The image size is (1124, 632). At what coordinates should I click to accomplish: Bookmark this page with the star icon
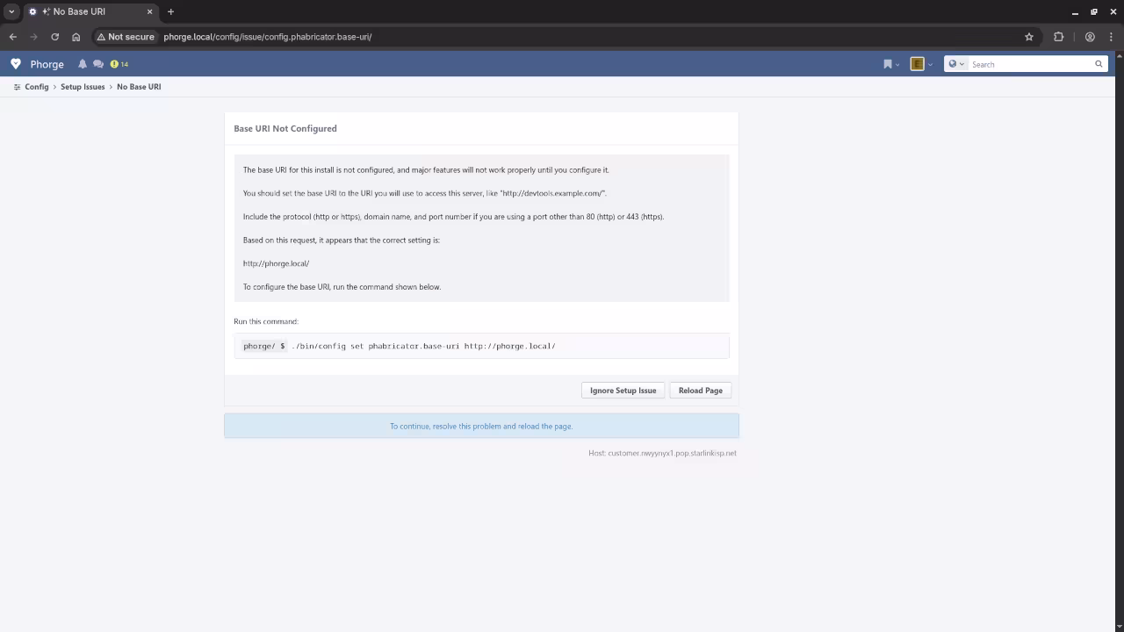click(1029, 37)
